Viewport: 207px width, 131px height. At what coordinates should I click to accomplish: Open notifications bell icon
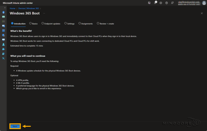155,3
